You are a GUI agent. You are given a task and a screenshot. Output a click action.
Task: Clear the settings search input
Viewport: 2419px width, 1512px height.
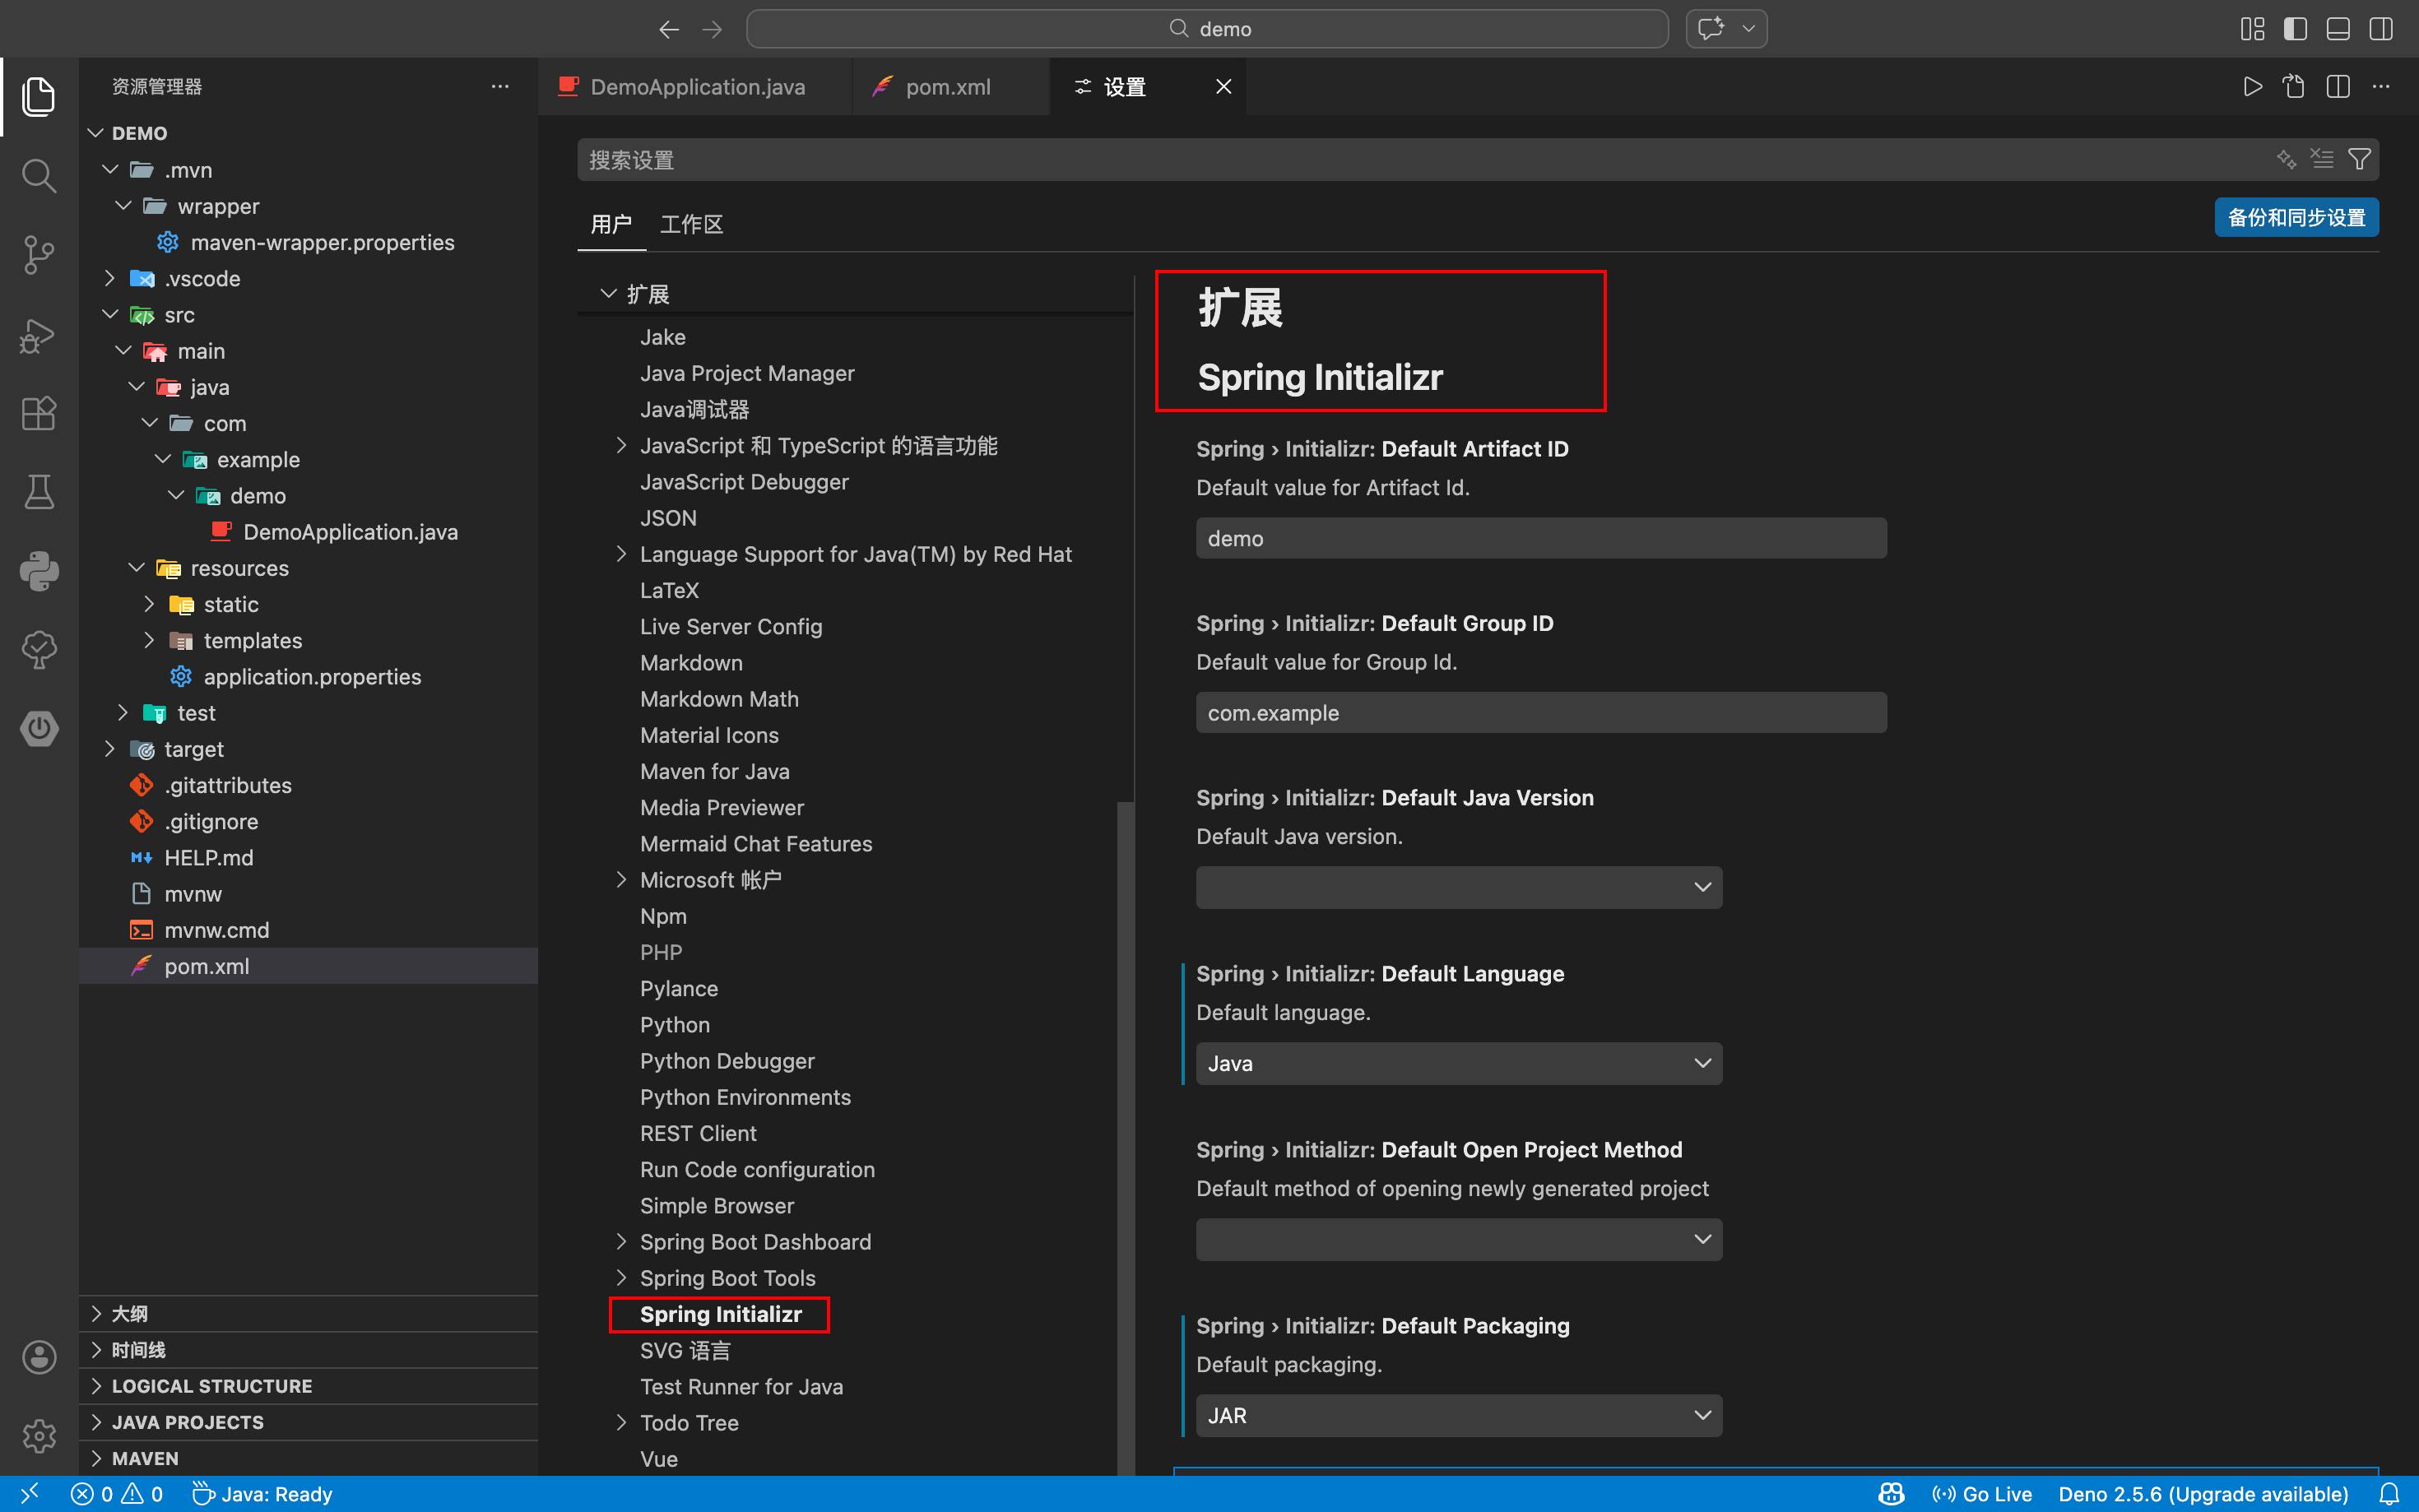point(2322,159)
